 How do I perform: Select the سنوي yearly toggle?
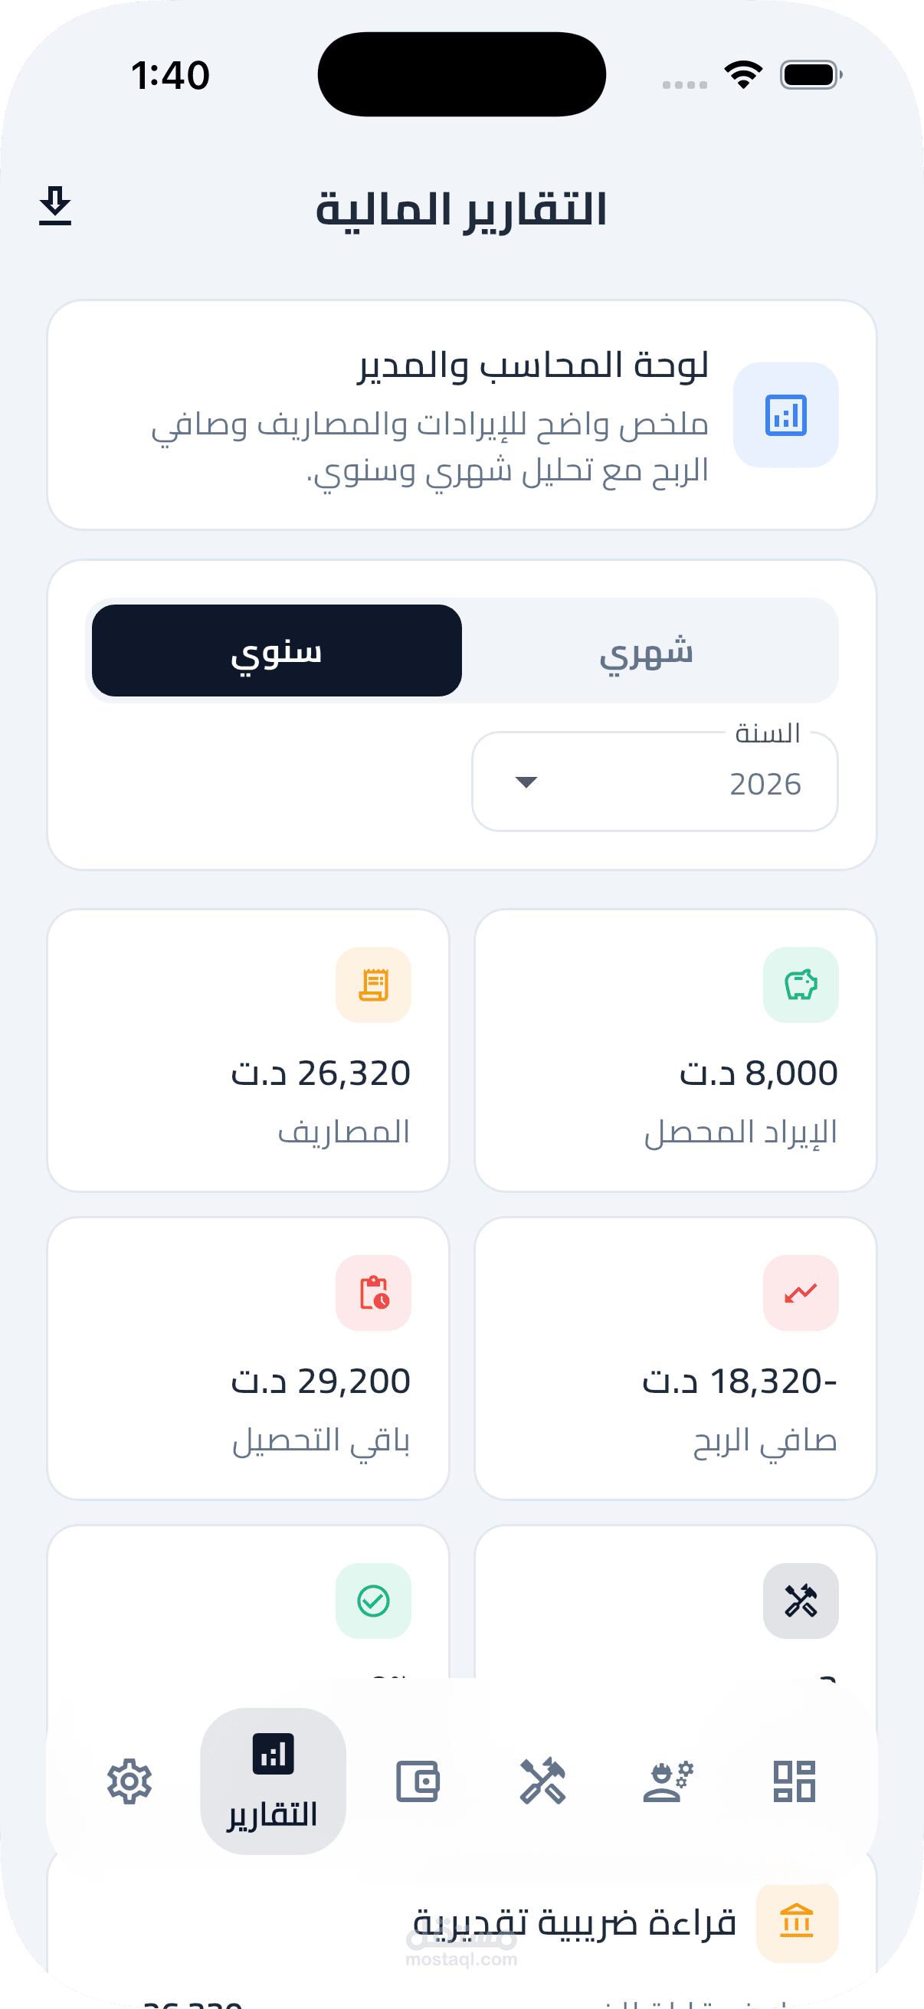click(277, 651)
